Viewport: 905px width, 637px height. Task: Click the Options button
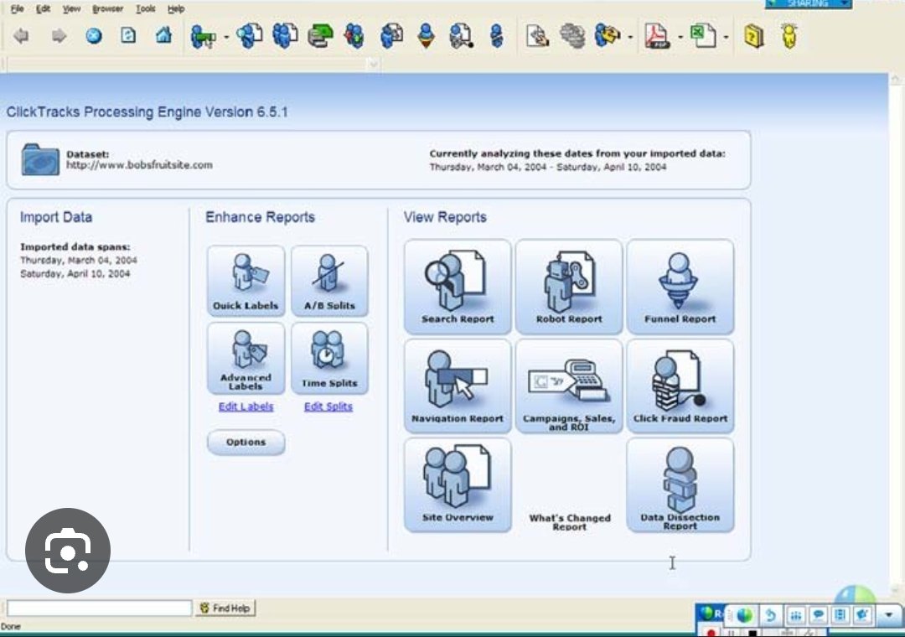click(x=246, y=442)
